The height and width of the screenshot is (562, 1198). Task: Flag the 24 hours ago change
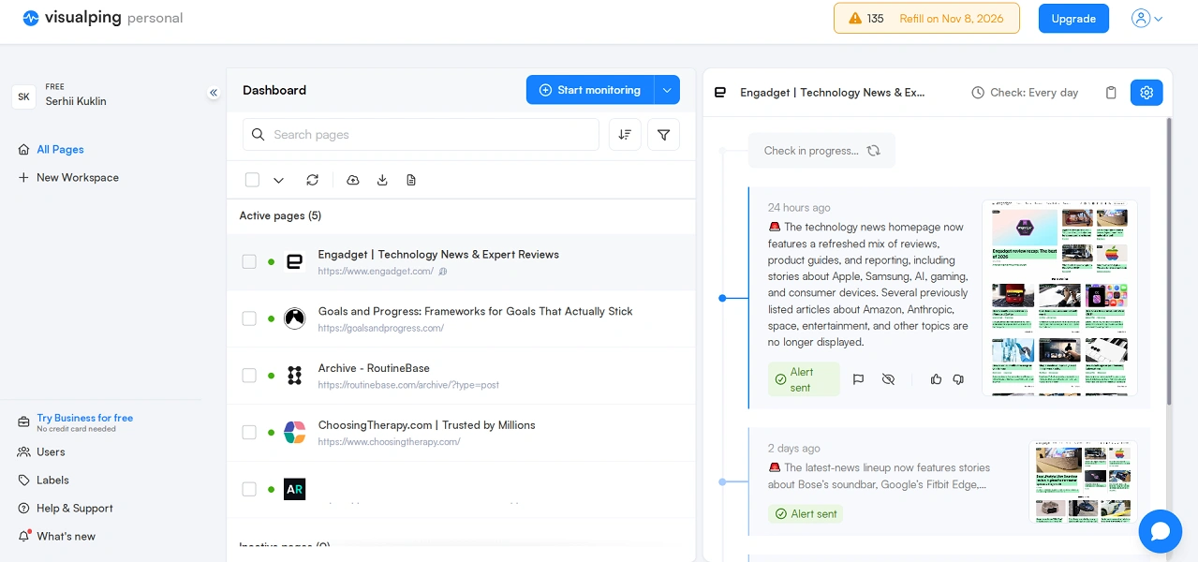click(x=858, y=379)
